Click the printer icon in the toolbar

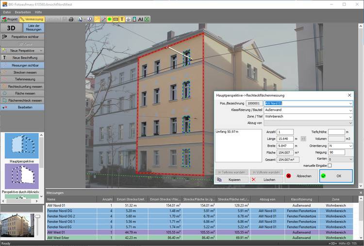(x=71, y=19)
